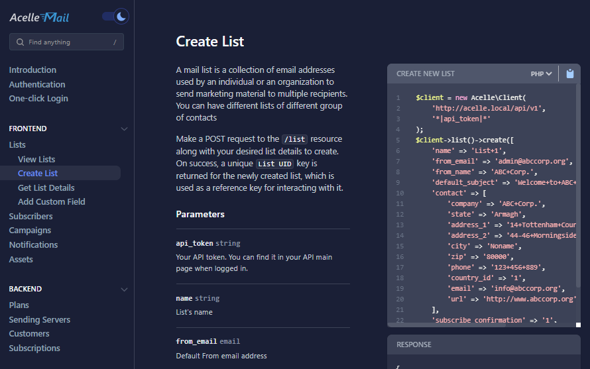Focus the Find anything search box
Image resolution: width=590 pixels, height=369 pixels.
coord(66,42)
